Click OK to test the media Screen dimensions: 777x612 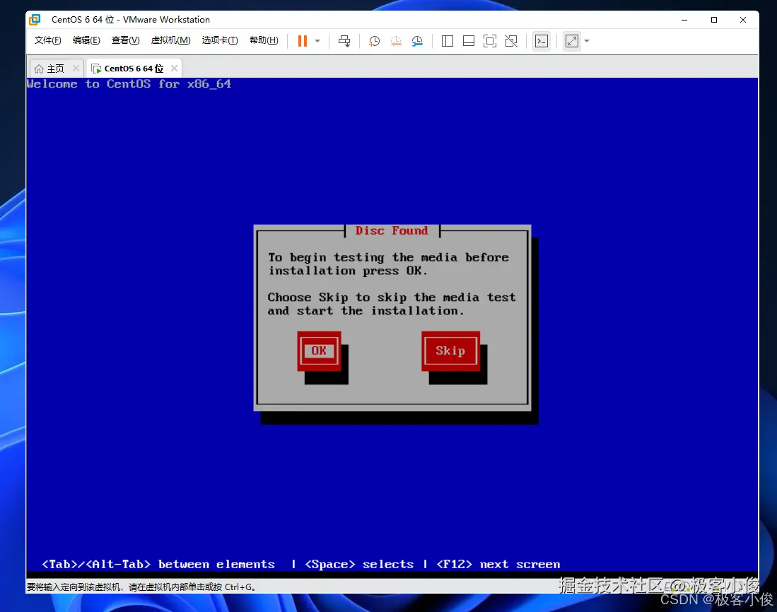[x=319, y=351]
